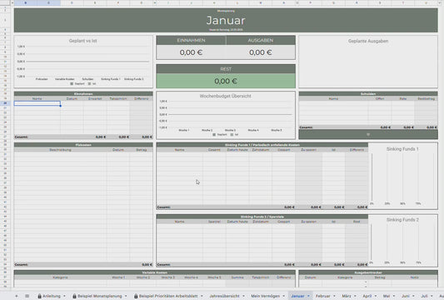Click the 0,00 € value under AUSGABEN

point(261,52)
